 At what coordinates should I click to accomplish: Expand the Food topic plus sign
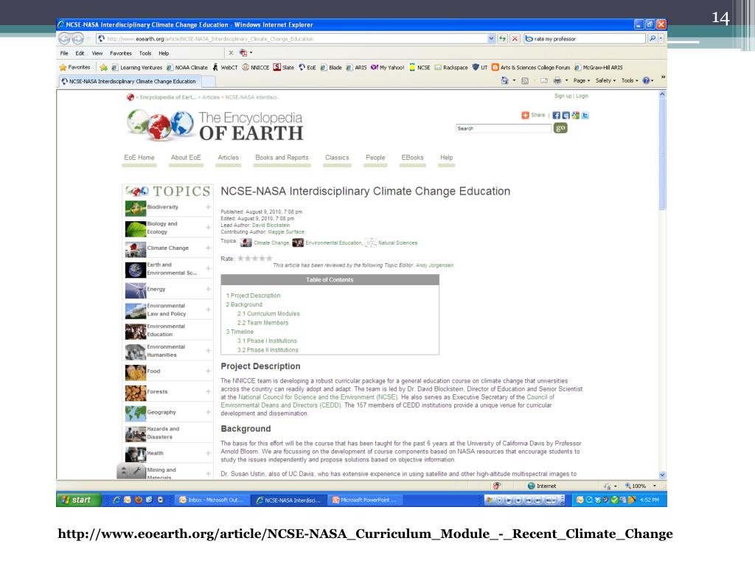point(209,371)
